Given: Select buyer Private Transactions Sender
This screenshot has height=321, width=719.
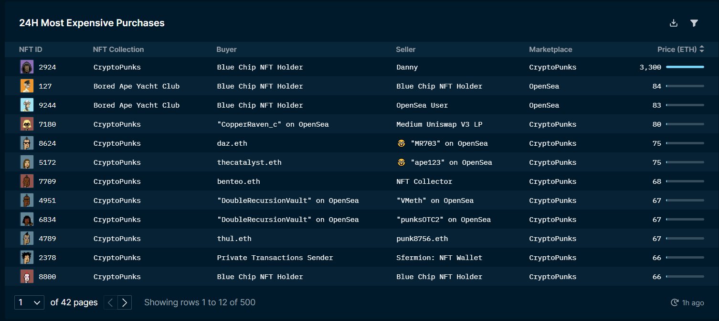Looking at the screenshot, I should click(x=275, y=258).
